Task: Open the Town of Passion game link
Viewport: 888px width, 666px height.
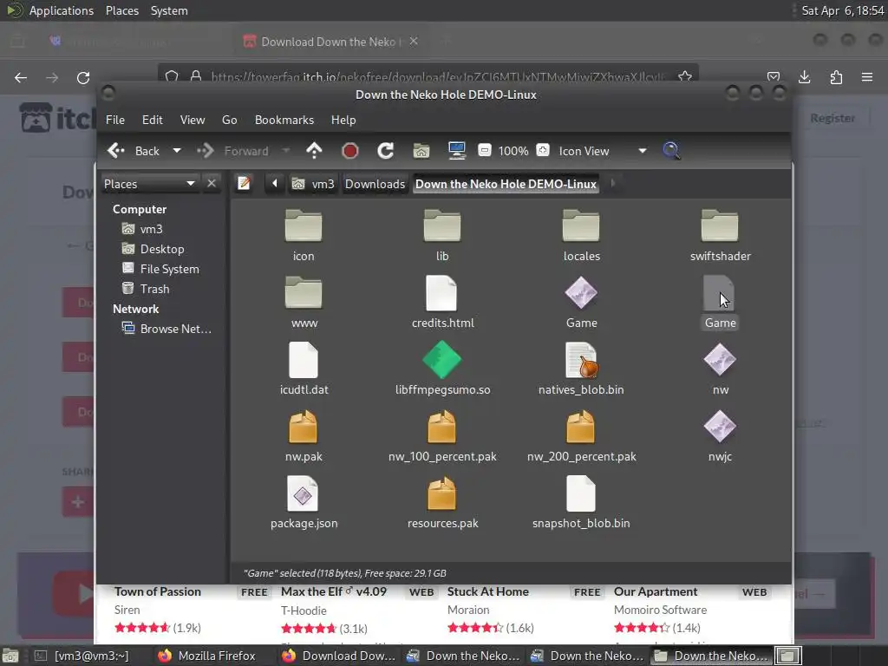Action: (158, 591)
